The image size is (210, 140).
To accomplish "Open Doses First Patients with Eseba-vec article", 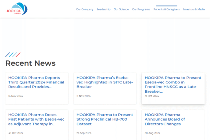I will [x=36, y=119].
